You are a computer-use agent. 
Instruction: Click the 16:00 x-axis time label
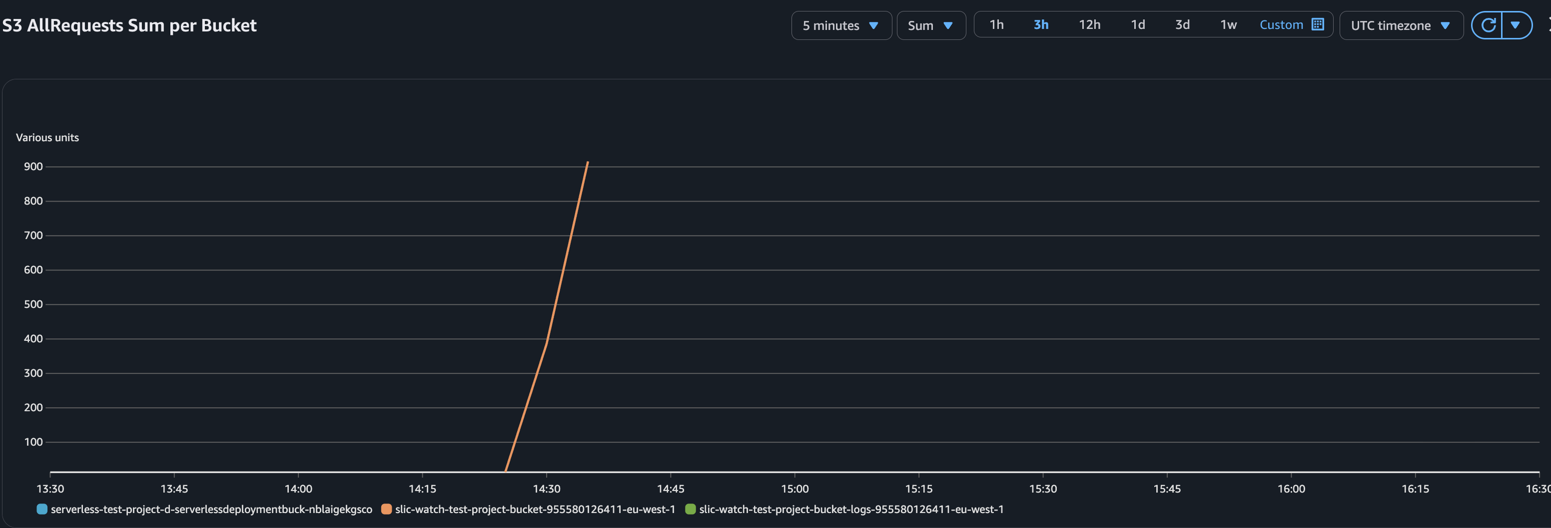1291,489
